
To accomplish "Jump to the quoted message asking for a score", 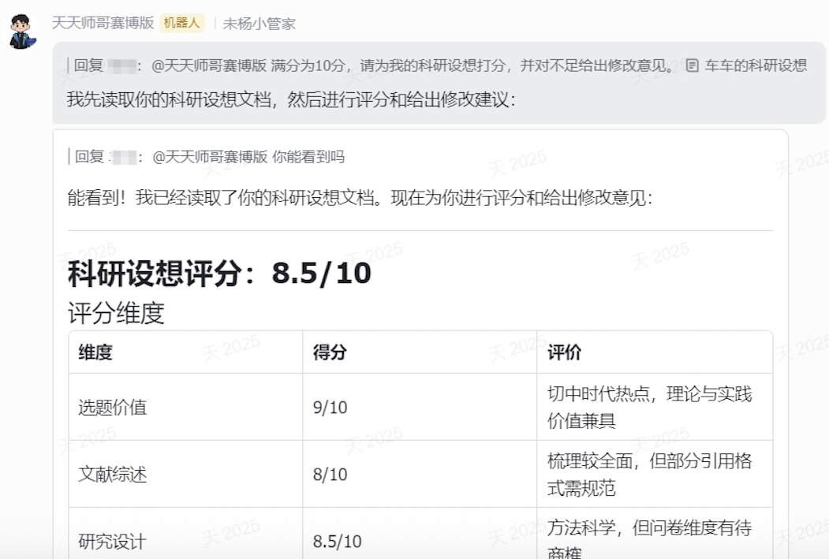I will pos(473,65).
